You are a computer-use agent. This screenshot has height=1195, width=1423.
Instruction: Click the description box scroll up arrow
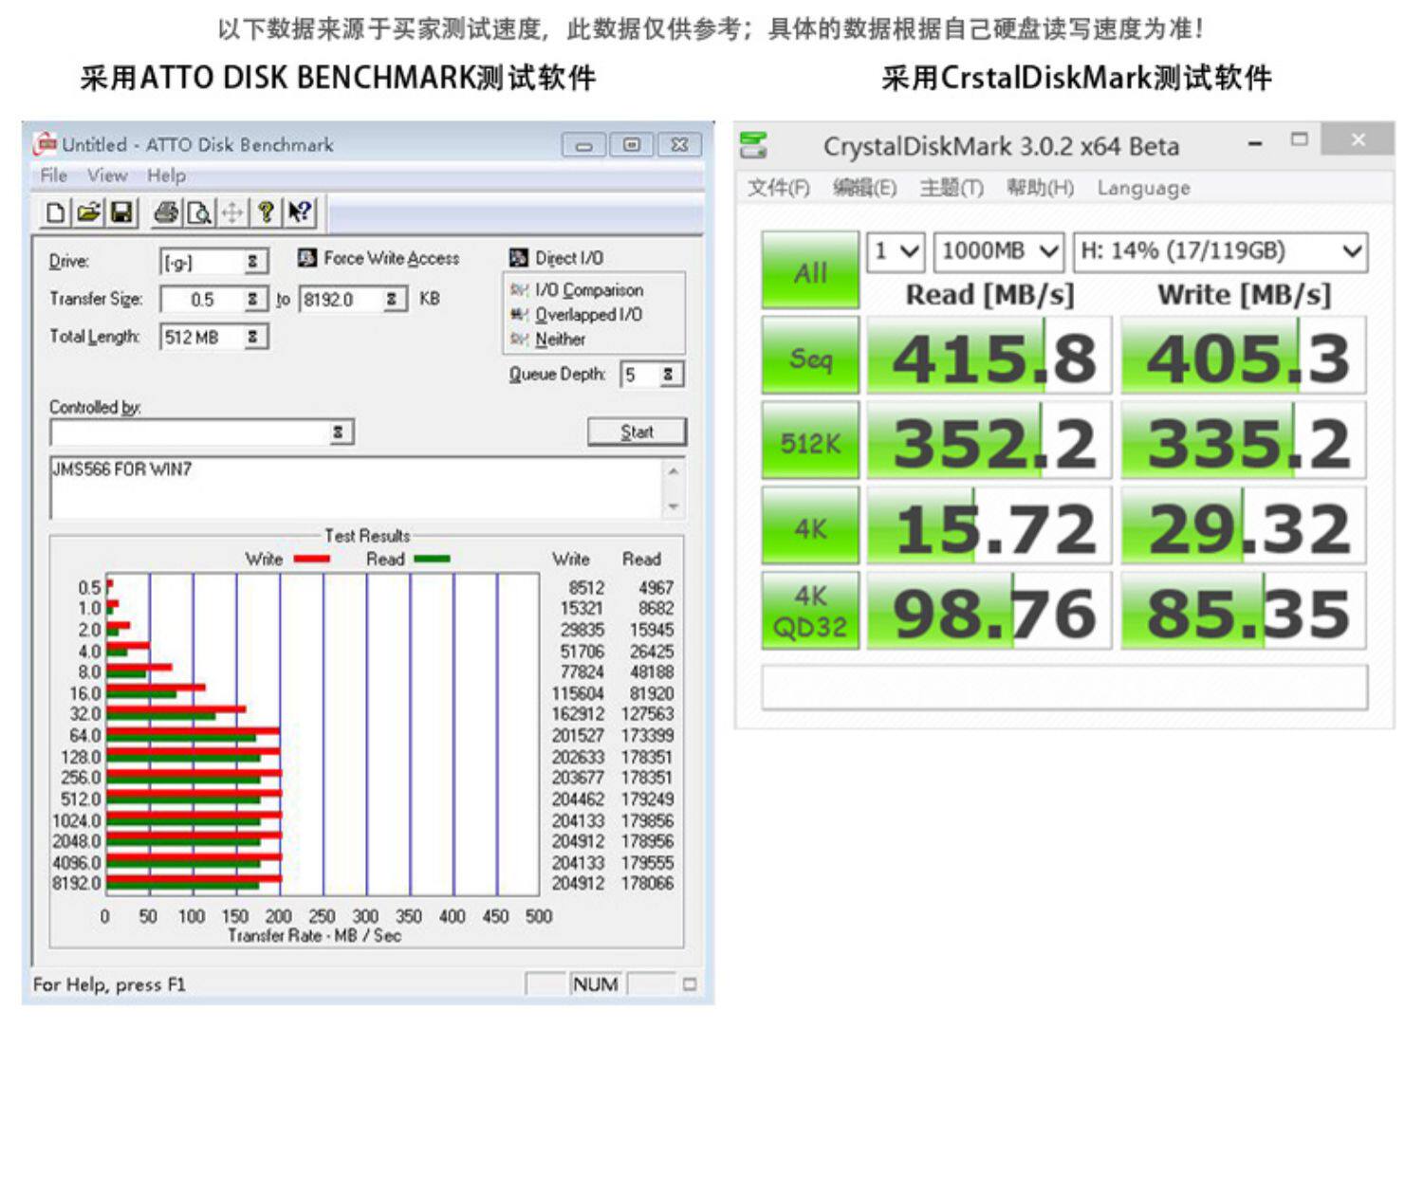point(674,470)
